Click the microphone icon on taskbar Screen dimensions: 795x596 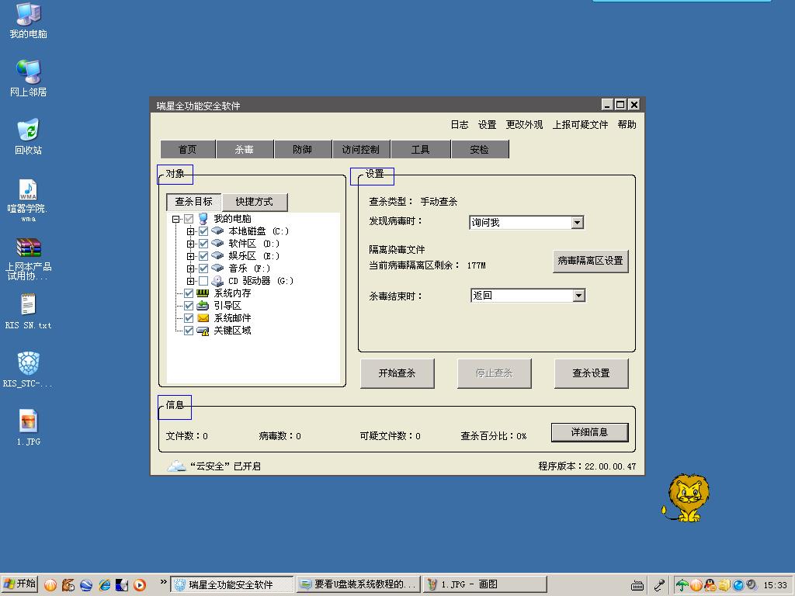pyautogui.click(x=659, y=585)
